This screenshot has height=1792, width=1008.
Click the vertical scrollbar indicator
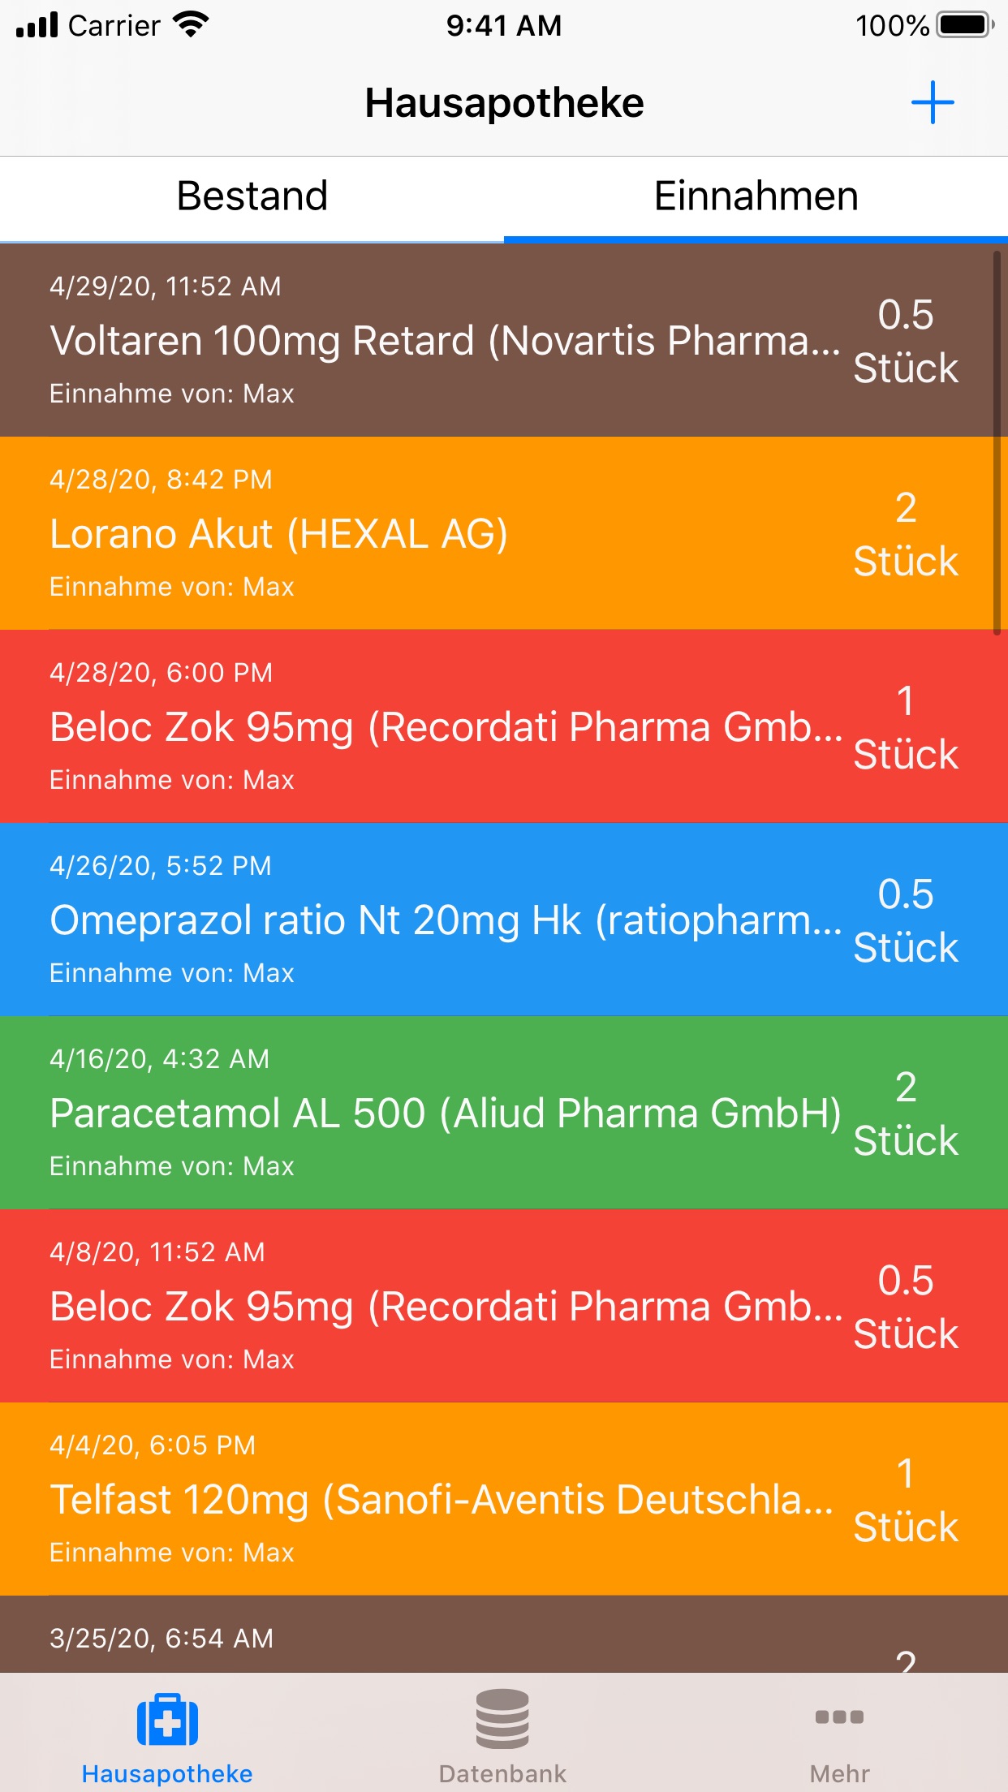point(997,443)
